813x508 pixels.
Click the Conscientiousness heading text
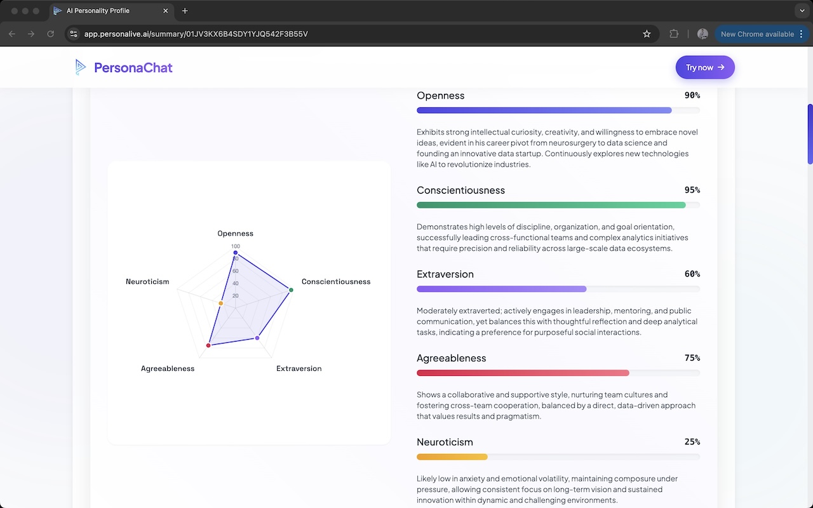[460, 190]
